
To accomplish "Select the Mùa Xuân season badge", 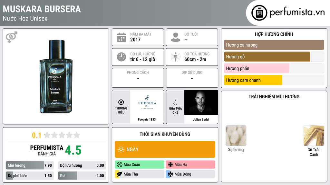I will (x=140, y=164).
